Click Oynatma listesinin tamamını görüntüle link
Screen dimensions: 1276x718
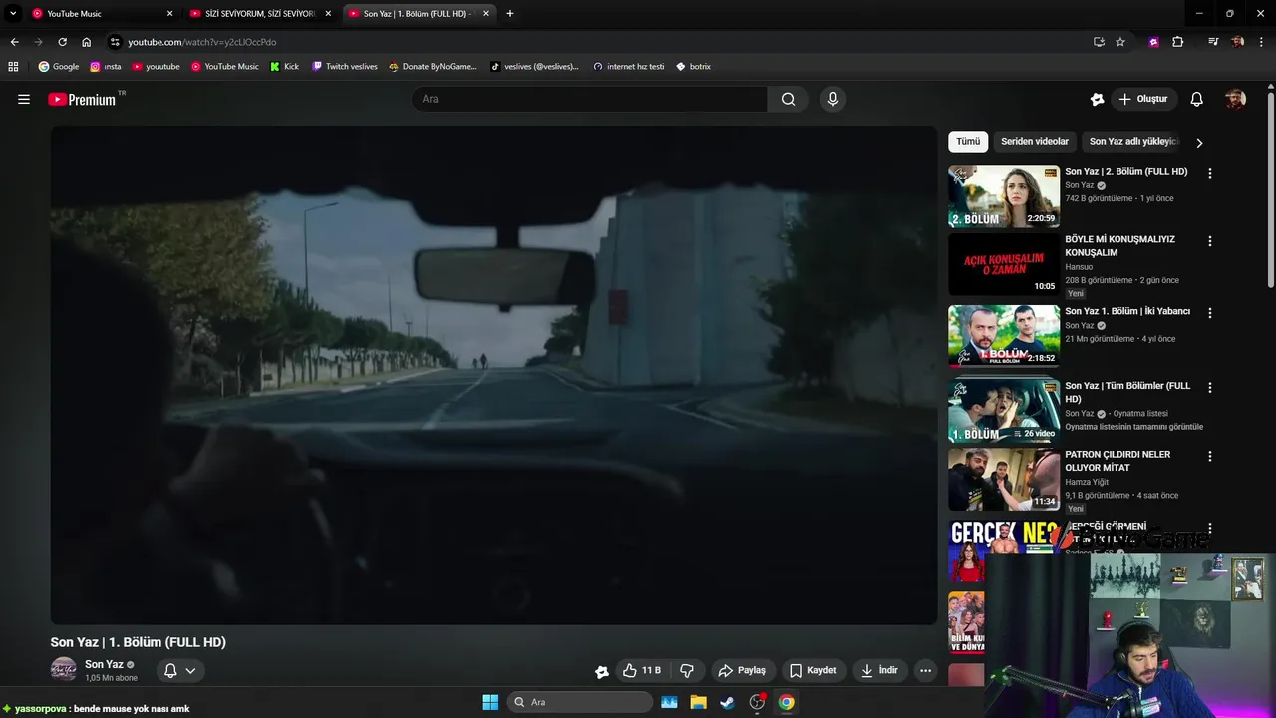[x=1133, y=427]
